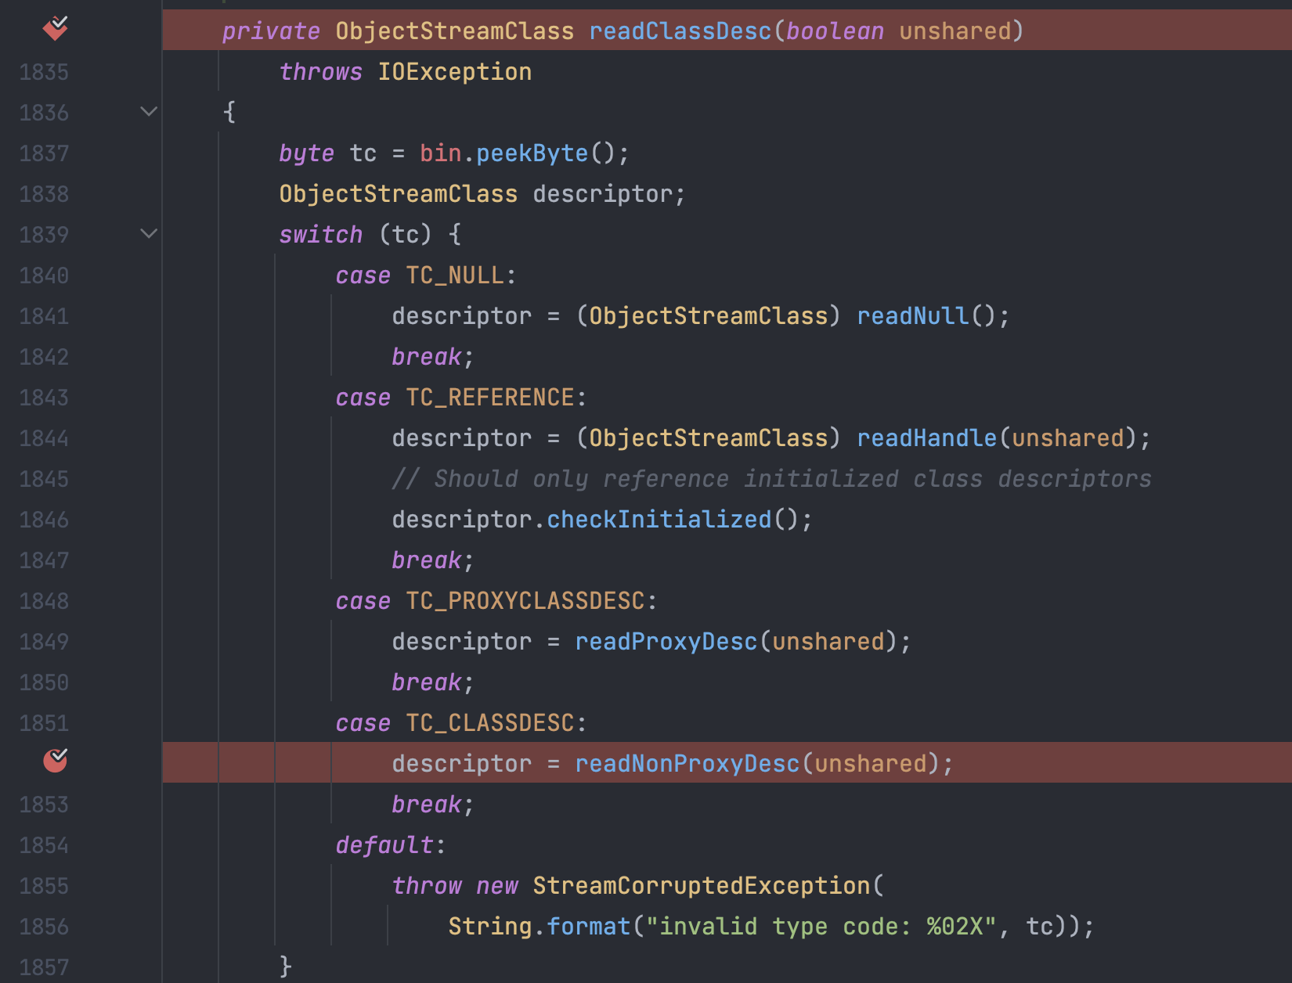This screenshot has width=1292, height=983.
Task: Click the checkInitialized method call
Action: [659, 520]
